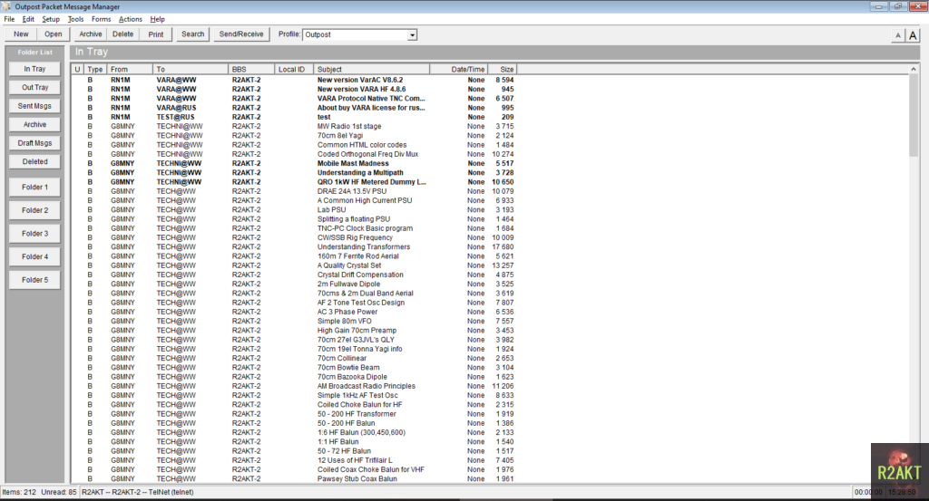Click the Search toolbar button

[192, 34]
